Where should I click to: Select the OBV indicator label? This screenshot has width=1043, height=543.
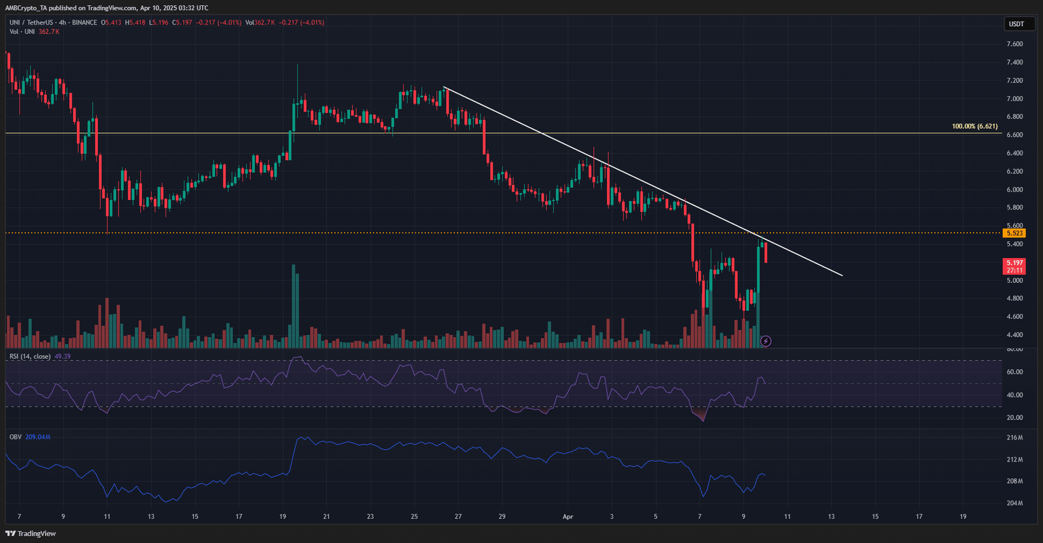click(15, 437)
